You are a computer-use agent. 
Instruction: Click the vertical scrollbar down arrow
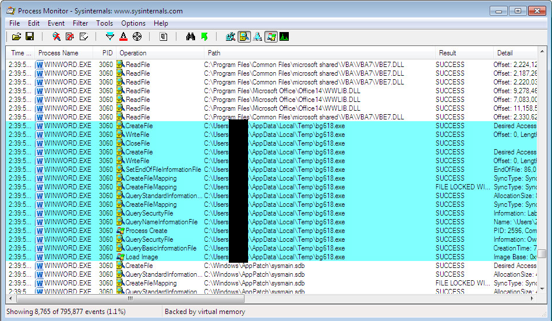point(542,290)
